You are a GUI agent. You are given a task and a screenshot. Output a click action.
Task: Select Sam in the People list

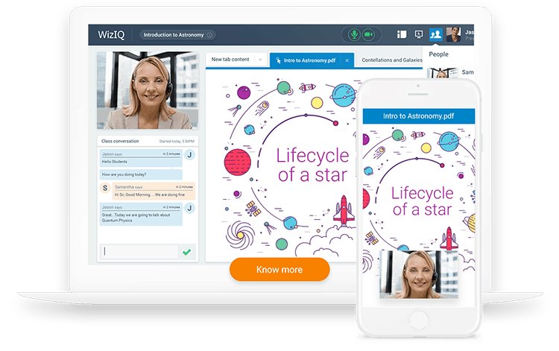point(468,72)
